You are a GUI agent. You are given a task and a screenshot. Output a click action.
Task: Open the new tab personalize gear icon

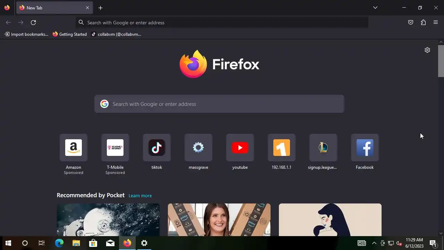click(427, 50)
